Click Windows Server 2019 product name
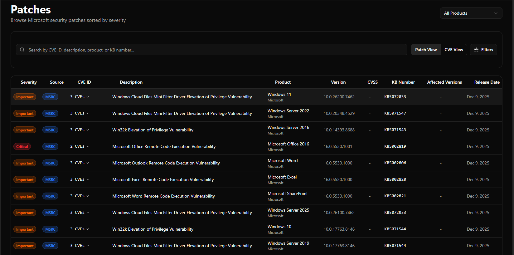The image size is (514, 255). click(x=288, y=243)
